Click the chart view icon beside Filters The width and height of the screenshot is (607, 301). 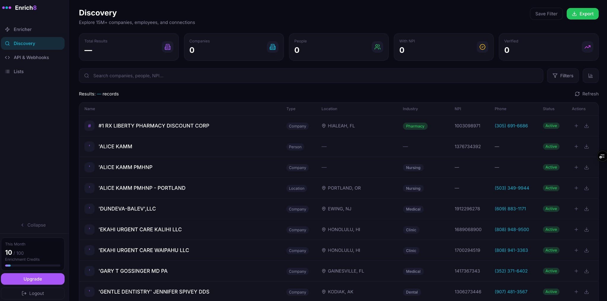coord(590,76)
